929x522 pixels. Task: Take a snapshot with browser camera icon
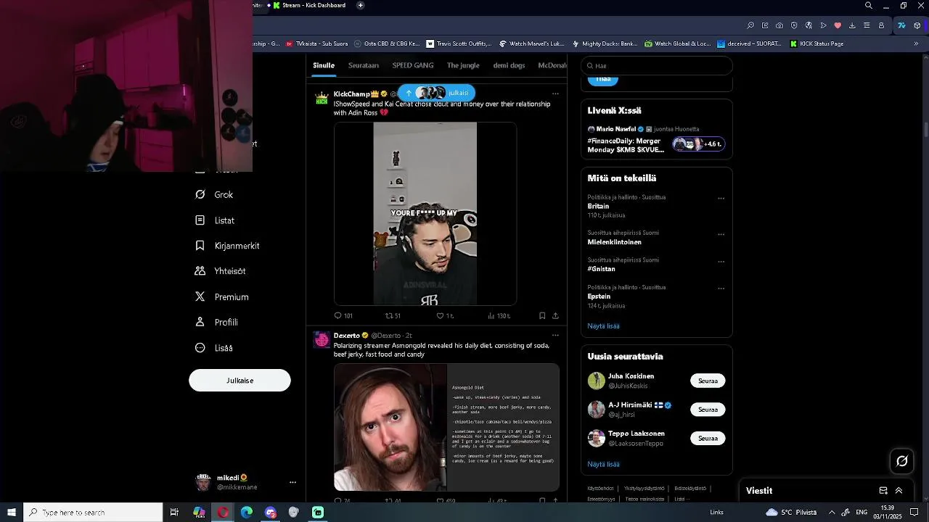[x=779, y=25]
